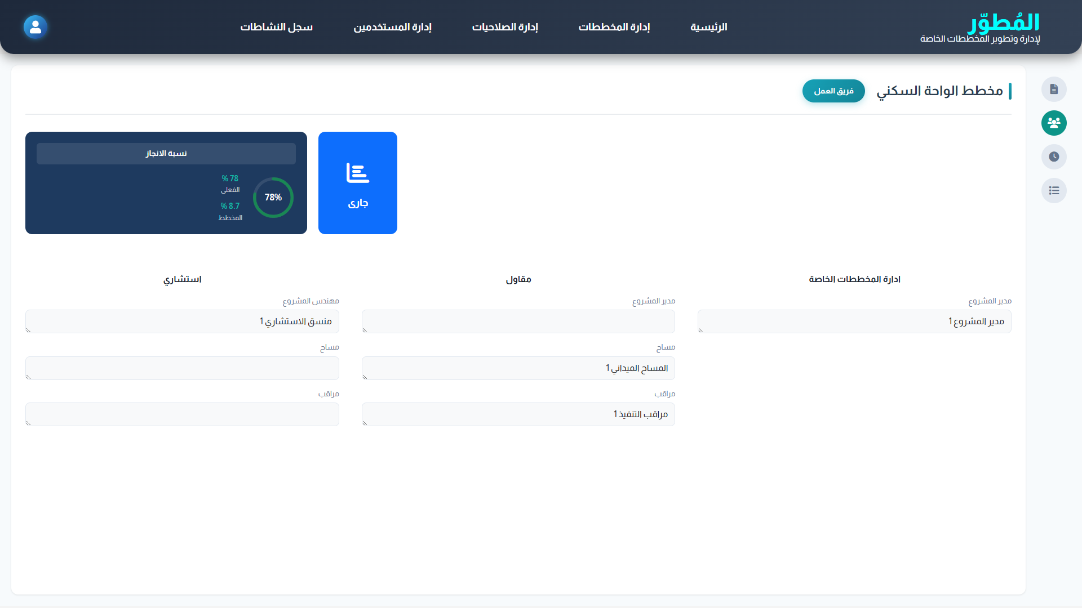This screenshot has width=1082, height=608.
Task: Click the المساح الميداني 1 field
Action: pyautogui.click(x=518, y=368)
